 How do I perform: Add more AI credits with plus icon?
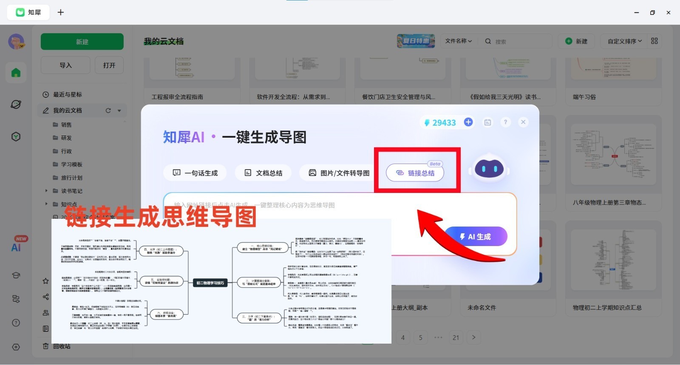point(468,122)
